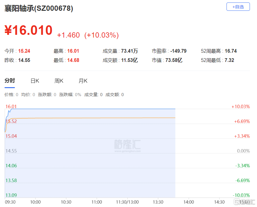This screenshot has width=257, height=207.
Task: Click the 价格 readout above chart
Action: pyautogui.click(x=11, y=95)
